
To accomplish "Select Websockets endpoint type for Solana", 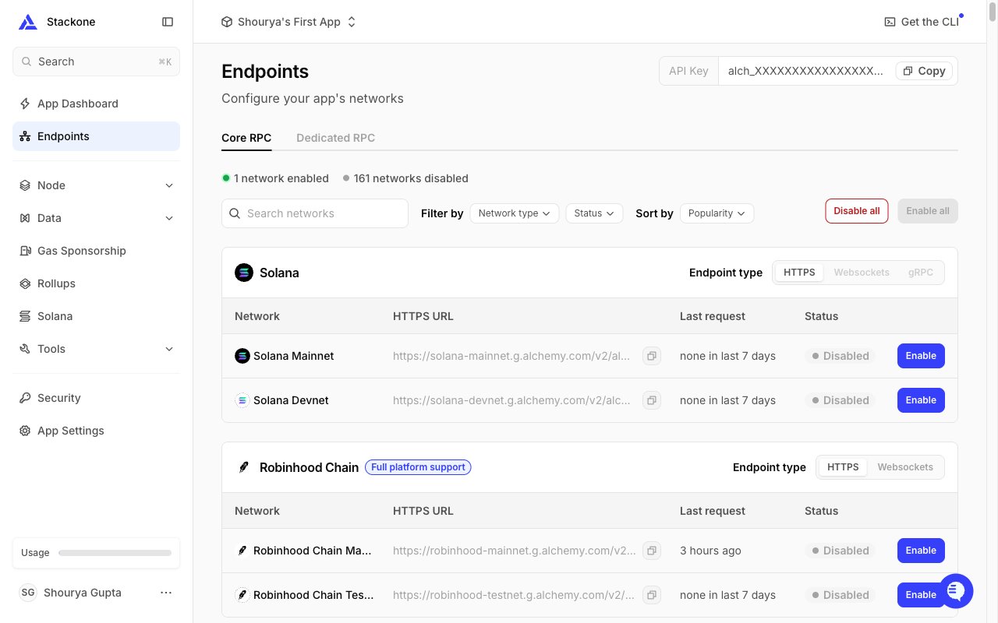I will point(862,273).
